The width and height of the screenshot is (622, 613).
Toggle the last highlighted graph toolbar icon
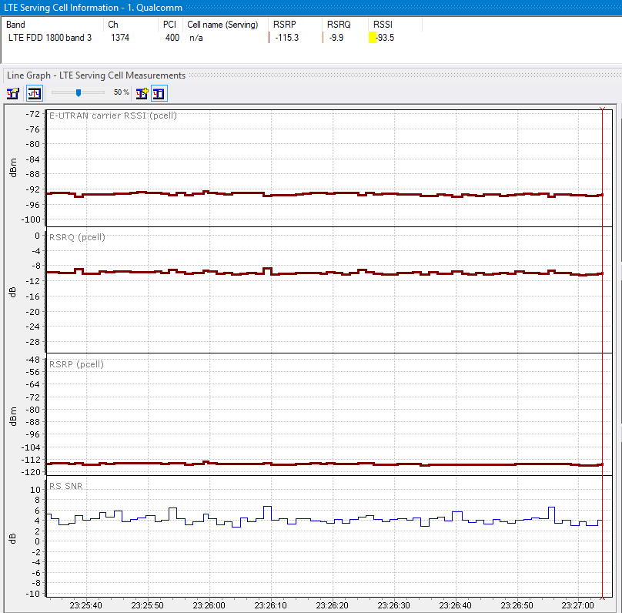point(159,93)
